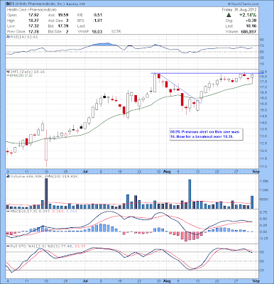Viewport: 274px width, 284px height.
Task: Click the Jul label on price axis
Action: click(x=84, y=171)
